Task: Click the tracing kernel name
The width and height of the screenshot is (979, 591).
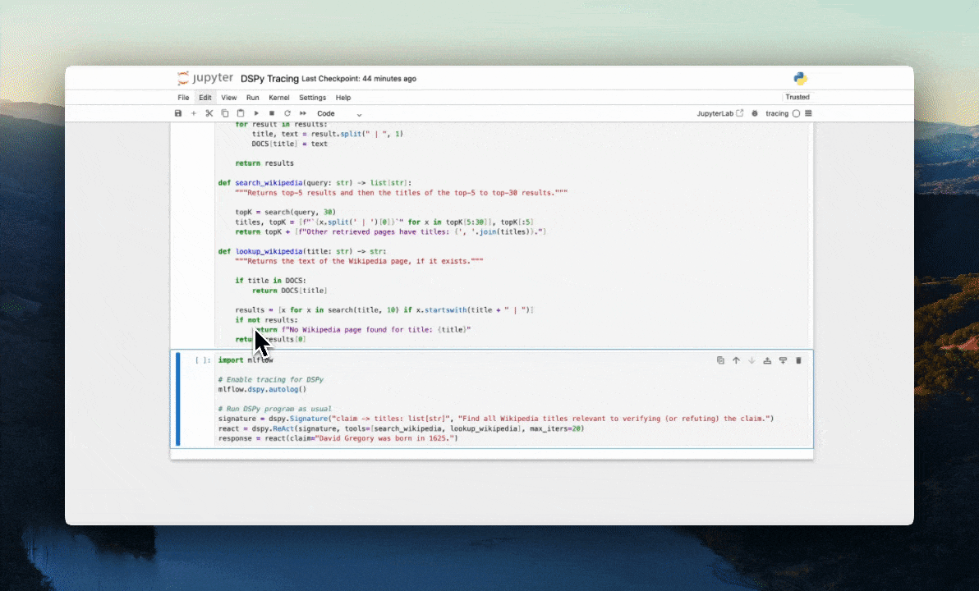Action: tap(777, 113)
